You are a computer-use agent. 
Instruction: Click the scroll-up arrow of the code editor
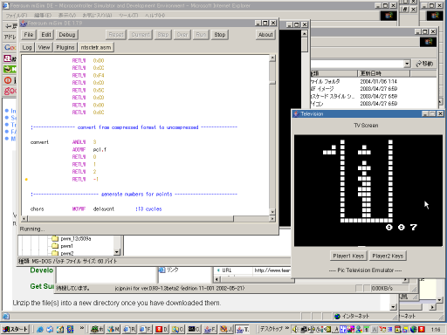(x=272, y=58)
